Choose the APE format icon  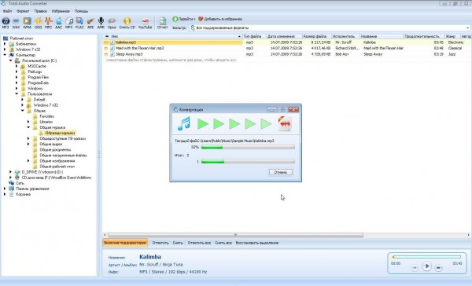click(x=90, y=21)
